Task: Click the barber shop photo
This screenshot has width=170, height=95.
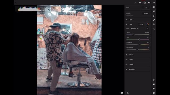Action: tap(69, 50)
